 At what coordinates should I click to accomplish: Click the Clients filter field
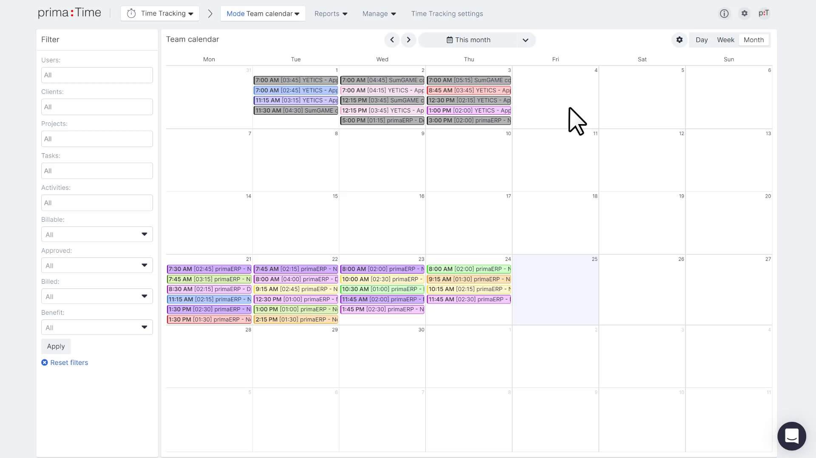97,107
